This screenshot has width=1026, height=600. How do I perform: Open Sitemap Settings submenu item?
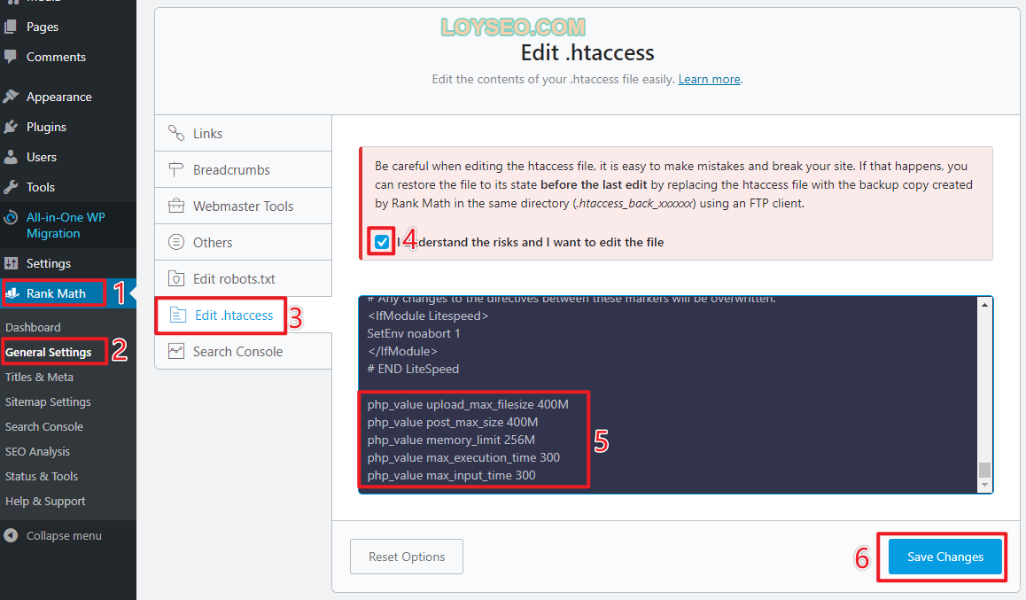[x=48, y=401]
